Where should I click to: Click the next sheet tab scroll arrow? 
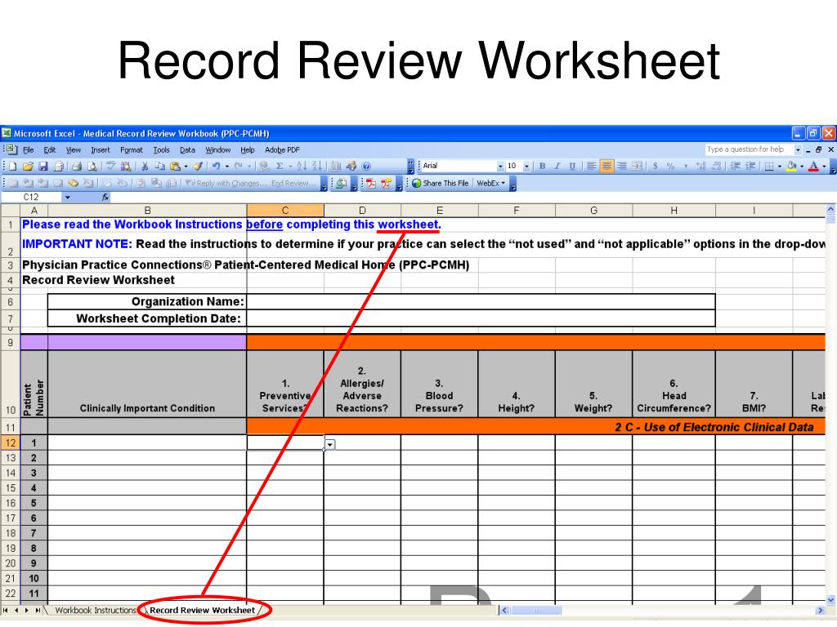click(x=27, y=610)
